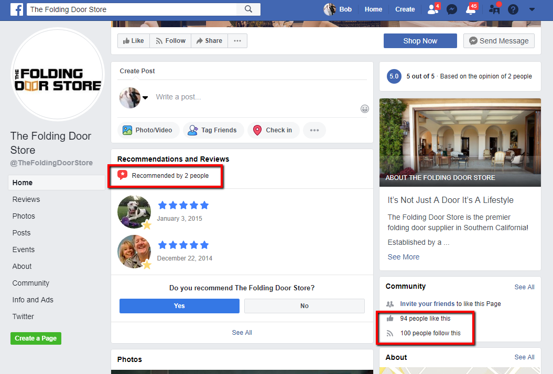This screenshot has width=553, height=374.
Task: Open the dog reviewer profile photo
Action: click(x=134, y=212)
